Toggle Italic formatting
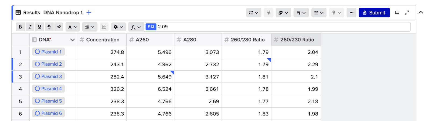430x121 pixels. tap(30, 27)
